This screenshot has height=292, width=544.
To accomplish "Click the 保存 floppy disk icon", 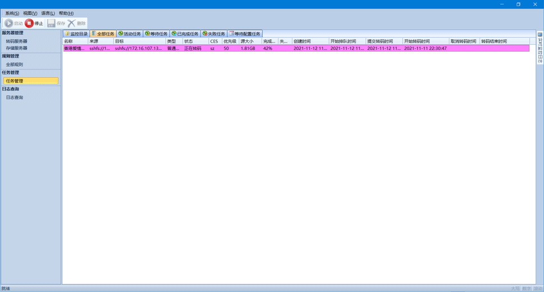I will (52, 23).
